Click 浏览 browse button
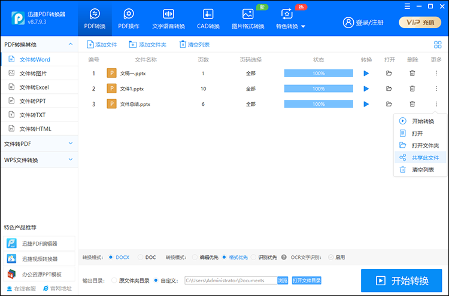 tap(283, 280)
